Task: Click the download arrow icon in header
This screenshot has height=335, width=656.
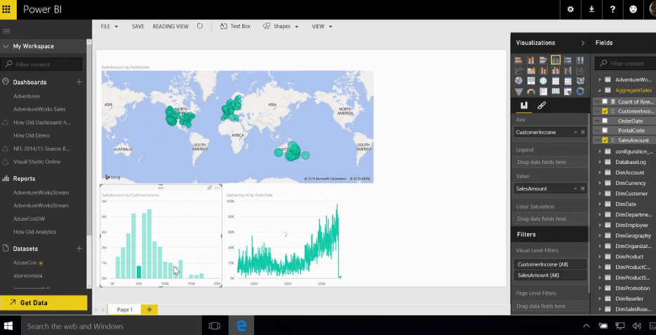Action: pos(591,9)
